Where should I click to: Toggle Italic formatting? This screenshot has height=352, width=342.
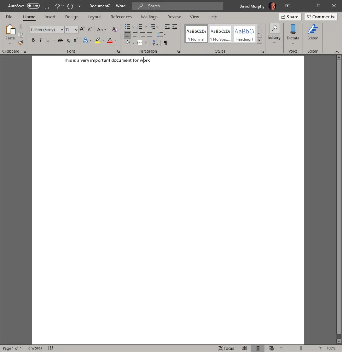pyautogui.click(x=41, y=40)
